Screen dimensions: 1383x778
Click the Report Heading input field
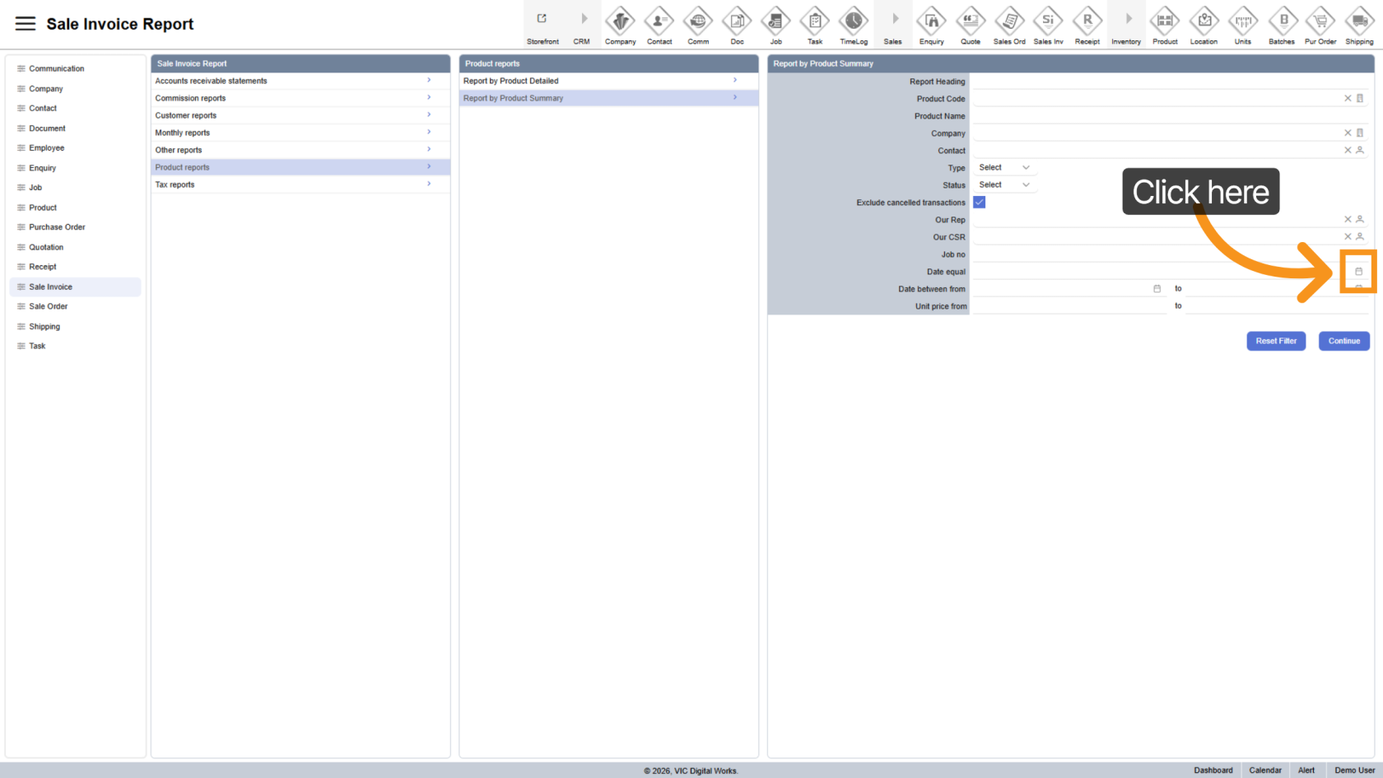[1169, 82]
